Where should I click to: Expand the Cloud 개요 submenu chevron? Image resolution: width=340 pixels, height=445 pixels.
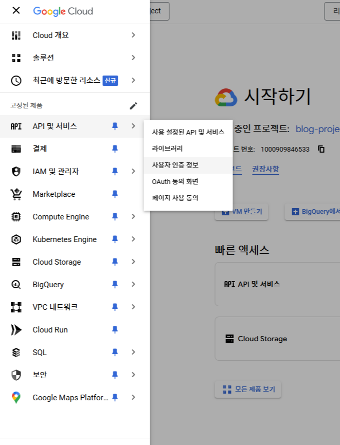[x=133, y=35]
